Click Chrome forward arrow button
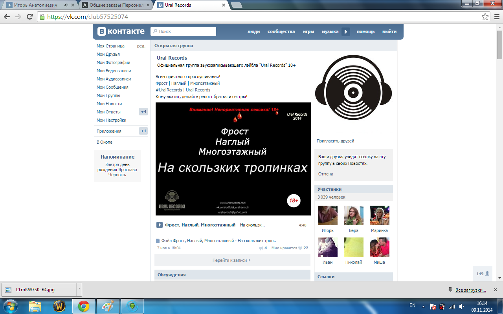This screenshot has height=314, width=503. coord(18,17)
